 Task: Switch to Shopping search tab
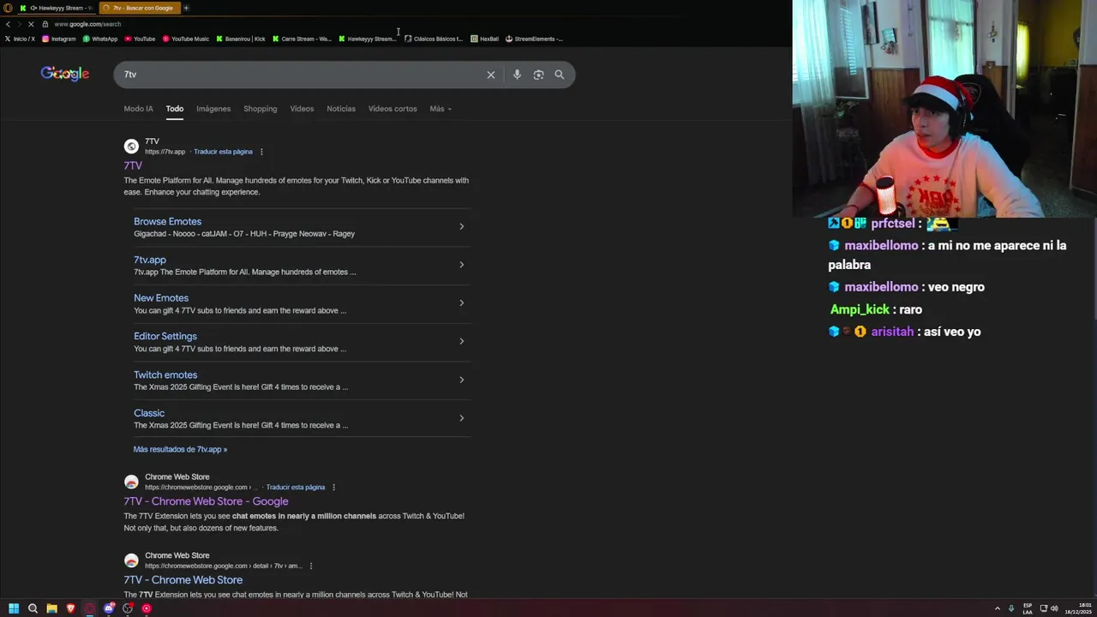pyautogui.click(x=260, y=109)
